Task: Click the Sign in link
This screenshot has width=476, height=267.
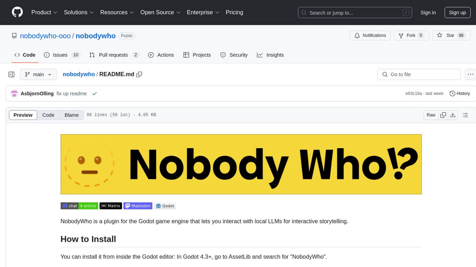Action: [x=428, y=13]
